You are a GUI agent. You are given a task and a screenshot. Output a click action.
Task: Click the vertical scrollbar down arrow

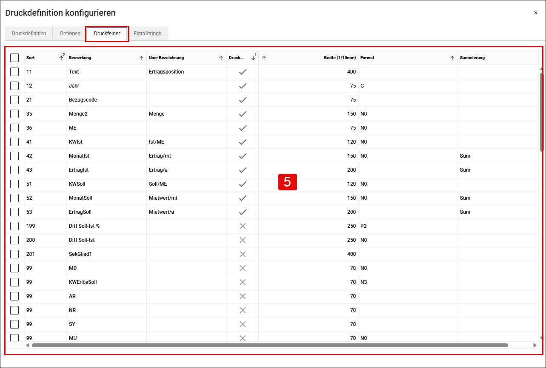(x=542, y=338)
